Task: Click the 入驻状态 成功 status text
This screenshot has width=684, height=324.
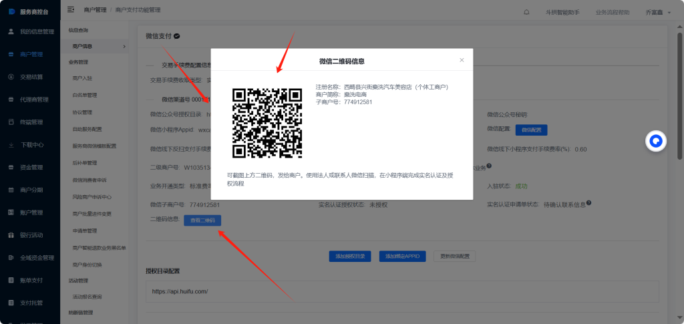Action: coord(508,186)
